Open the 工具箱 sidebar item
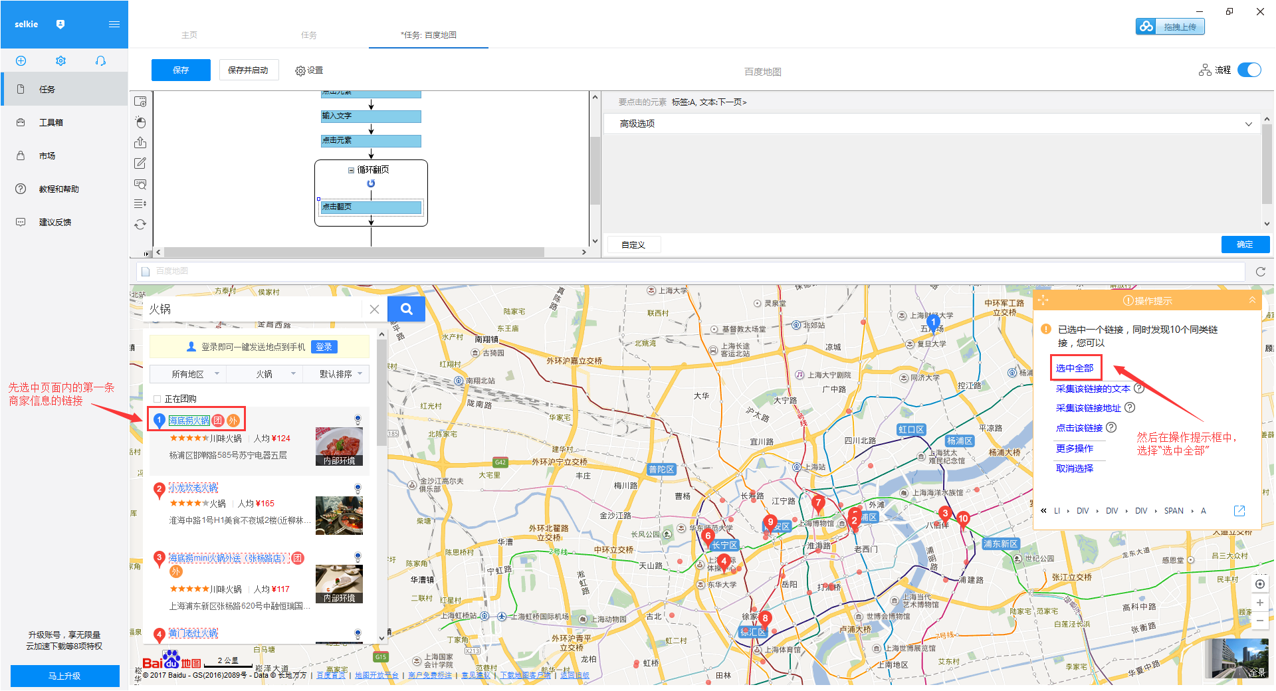The height and width of the screenshot is (691, 1276). click(64, 122)
